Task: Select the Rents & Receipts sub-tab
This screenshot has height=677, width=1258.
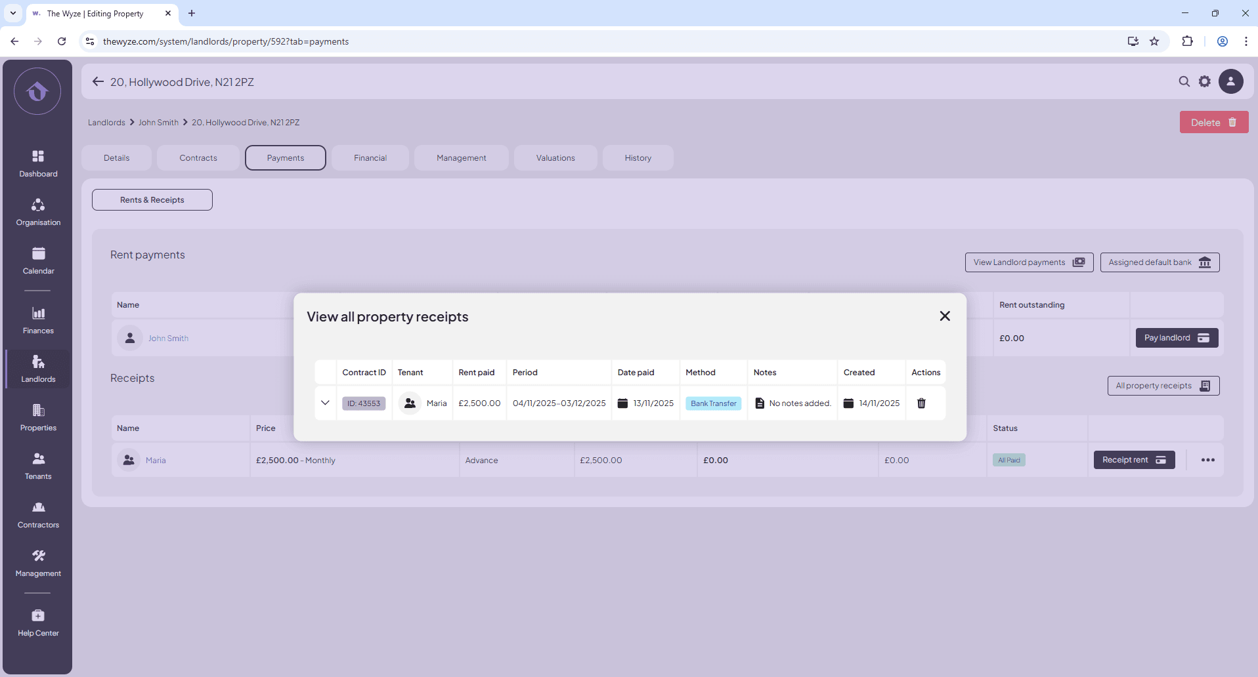Action: coord(152,200)
